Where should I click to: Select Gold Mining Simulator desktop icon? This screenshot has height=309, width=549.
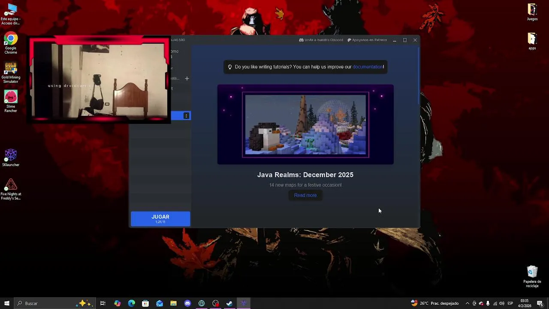pos(11,73)
